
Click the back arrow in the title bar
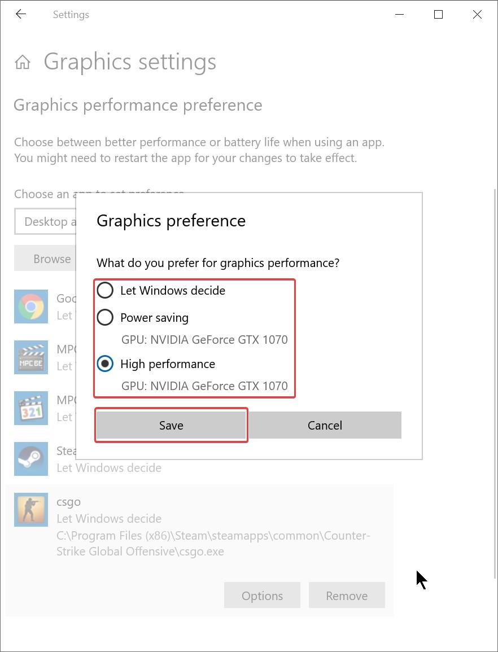pos(21,14)
